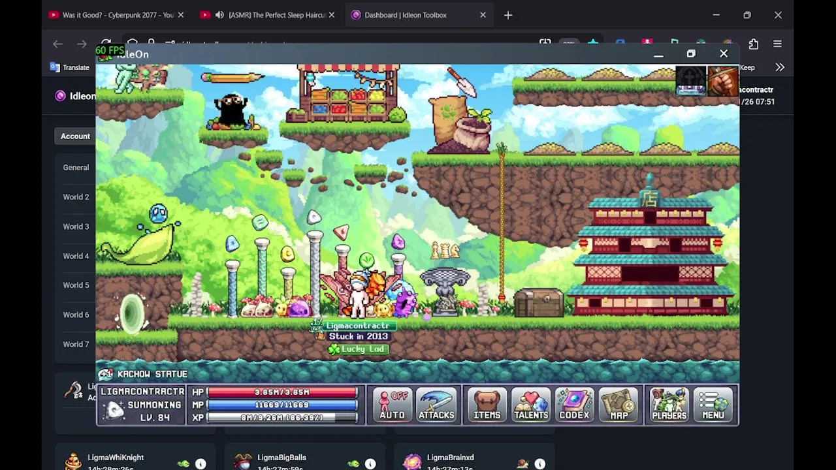Image resolution: width=836 pixels, height=470 pixels.
Task: Click the wooden treasure chest
Action: 539,302
